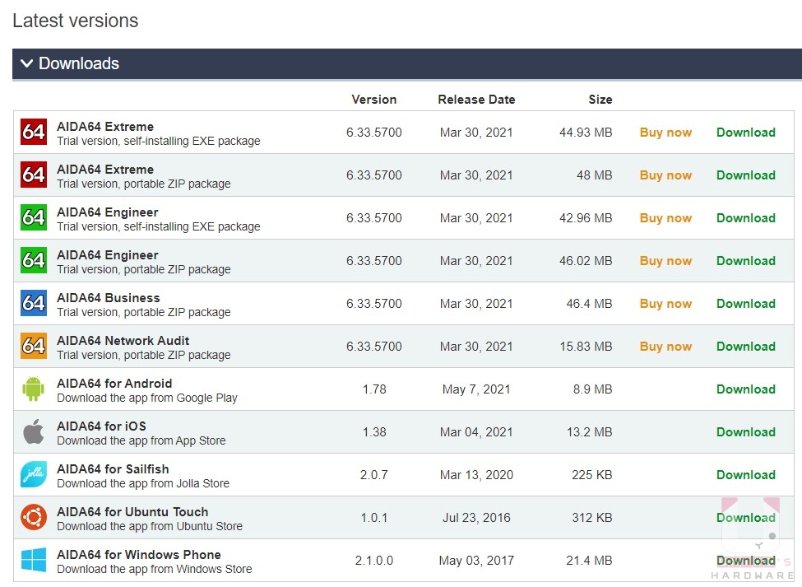Click Download the app from Jolla Store
This screenshot has height=587, width=802.
point(143,483)
